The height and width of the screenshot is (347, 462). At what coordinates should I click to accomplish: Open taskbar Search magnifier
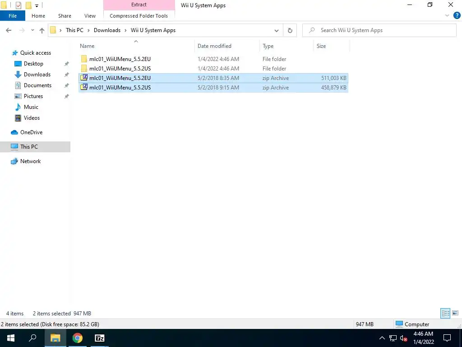tap(32, 338)
